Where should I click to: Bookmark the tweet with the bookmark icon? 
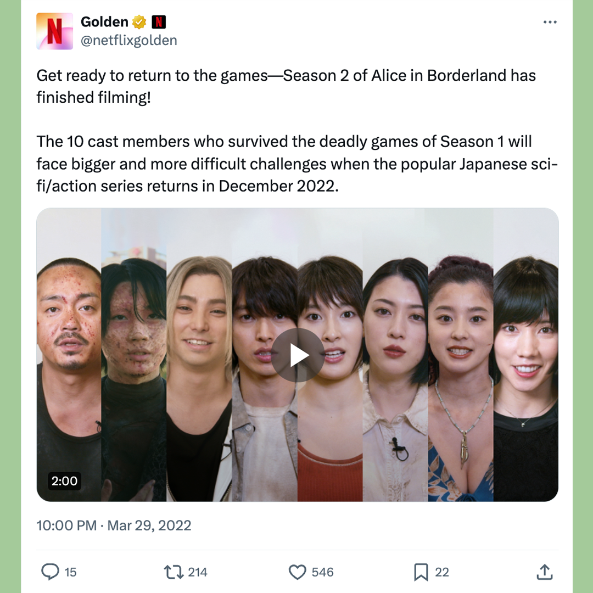[421, 572]
